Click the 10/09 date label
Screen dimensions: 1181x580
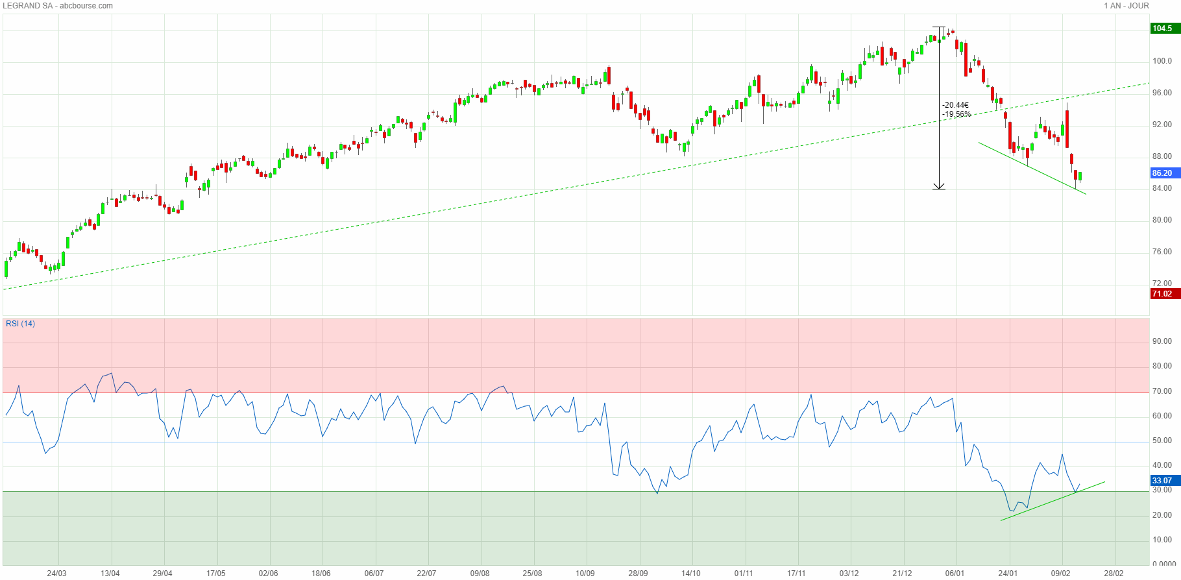click(585, 574)
